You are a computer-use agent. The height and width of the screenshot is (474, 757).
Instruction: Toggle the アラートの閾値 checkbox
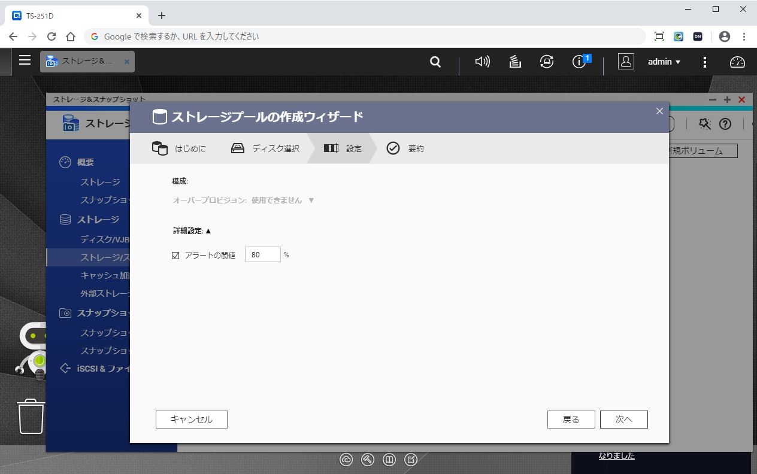pyautogui.click(x=175, y=256)
